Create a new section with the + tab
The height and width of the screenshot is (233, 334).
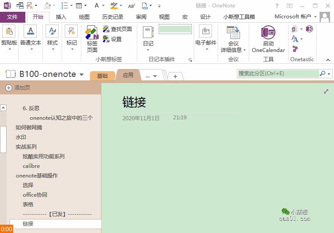175,76
